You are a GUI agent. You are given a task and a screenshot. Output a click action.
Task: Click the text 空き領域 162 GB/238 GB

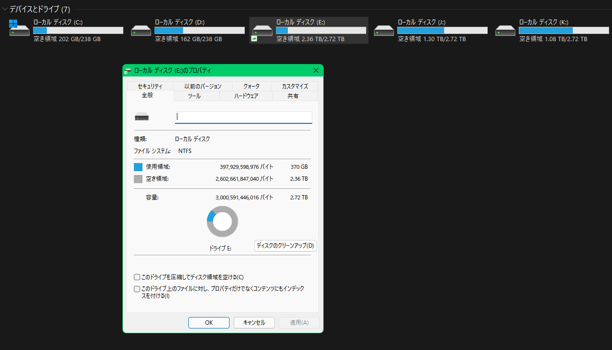point(188,39)
